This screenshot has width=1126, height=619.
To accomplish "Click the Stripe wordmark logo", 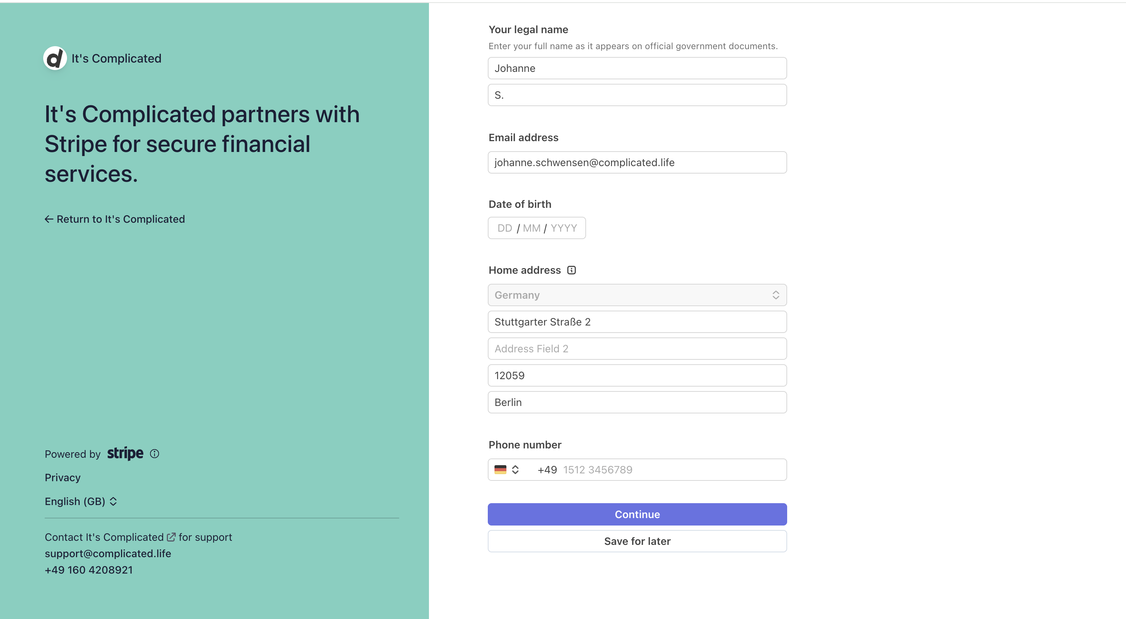I will tap(125, 454).
